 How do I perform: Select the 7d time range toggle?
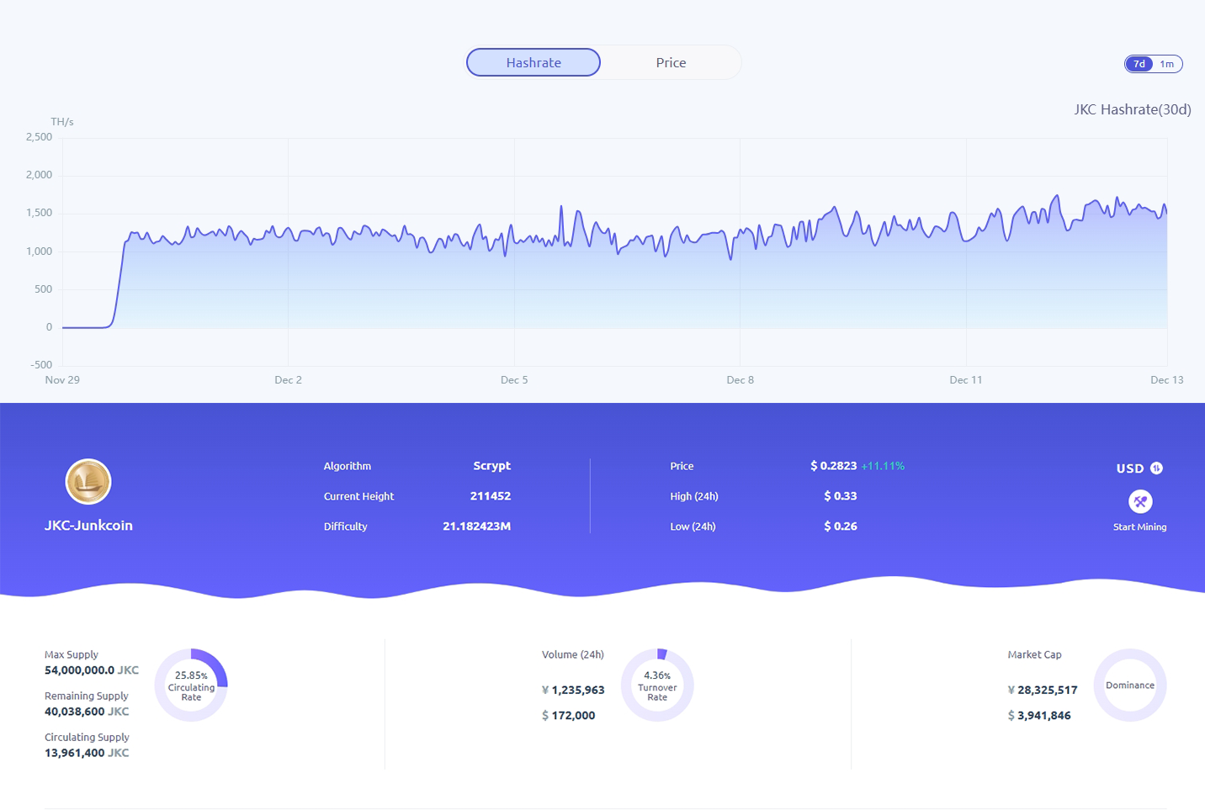coord(1139,64)
